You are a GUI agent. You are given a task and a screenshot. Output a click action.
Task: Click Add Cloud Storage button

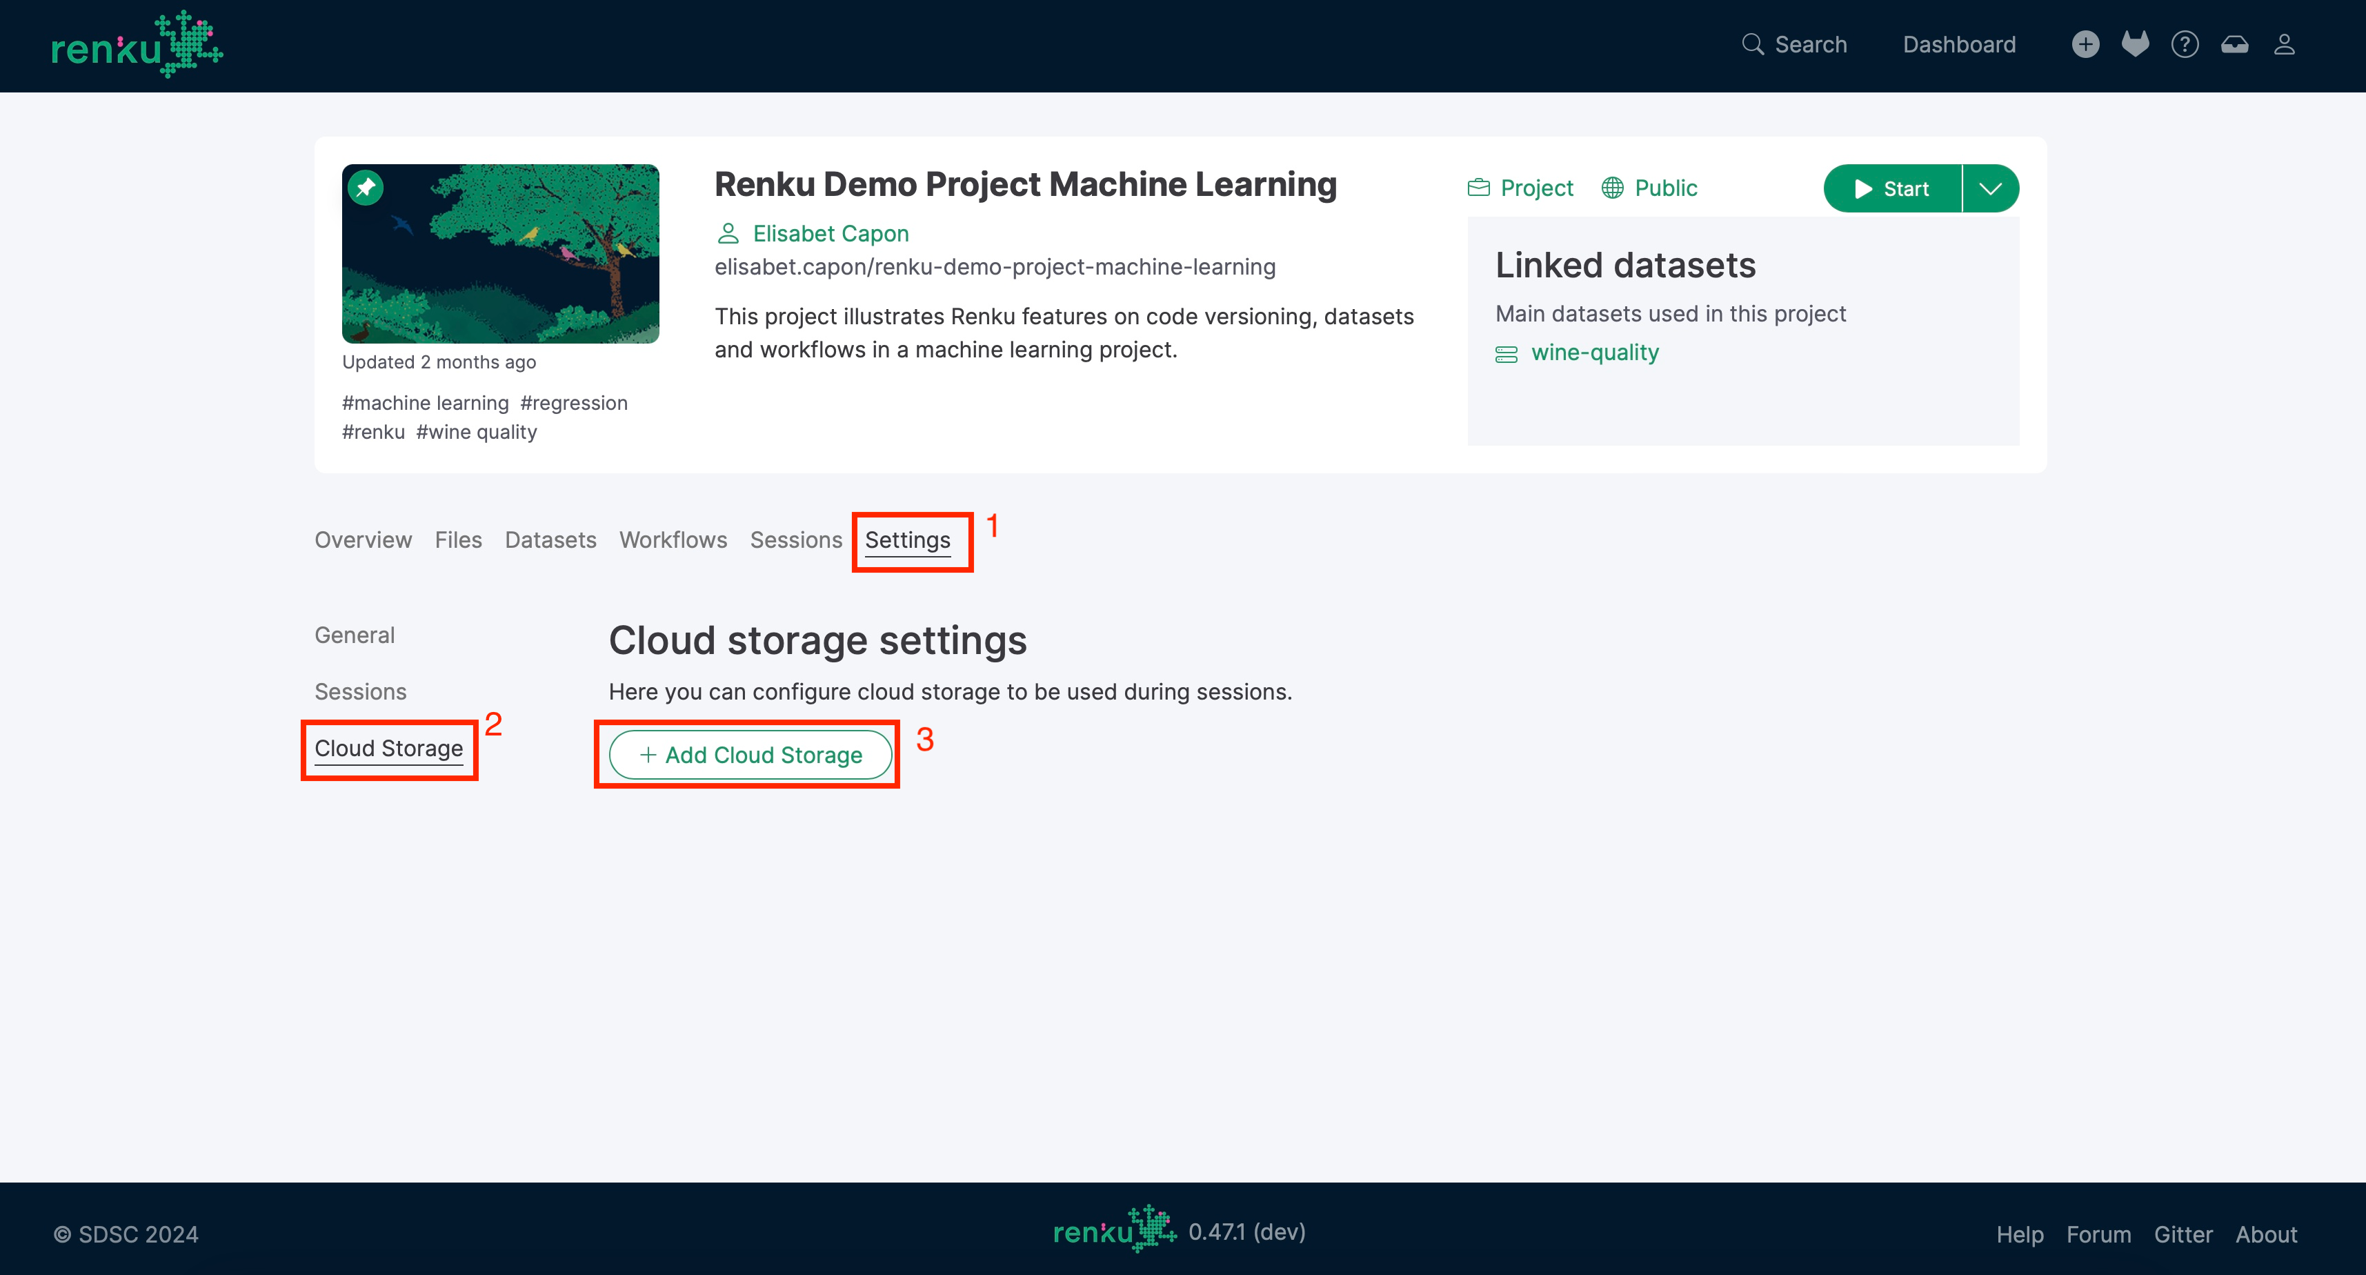(x=750, y=755)
